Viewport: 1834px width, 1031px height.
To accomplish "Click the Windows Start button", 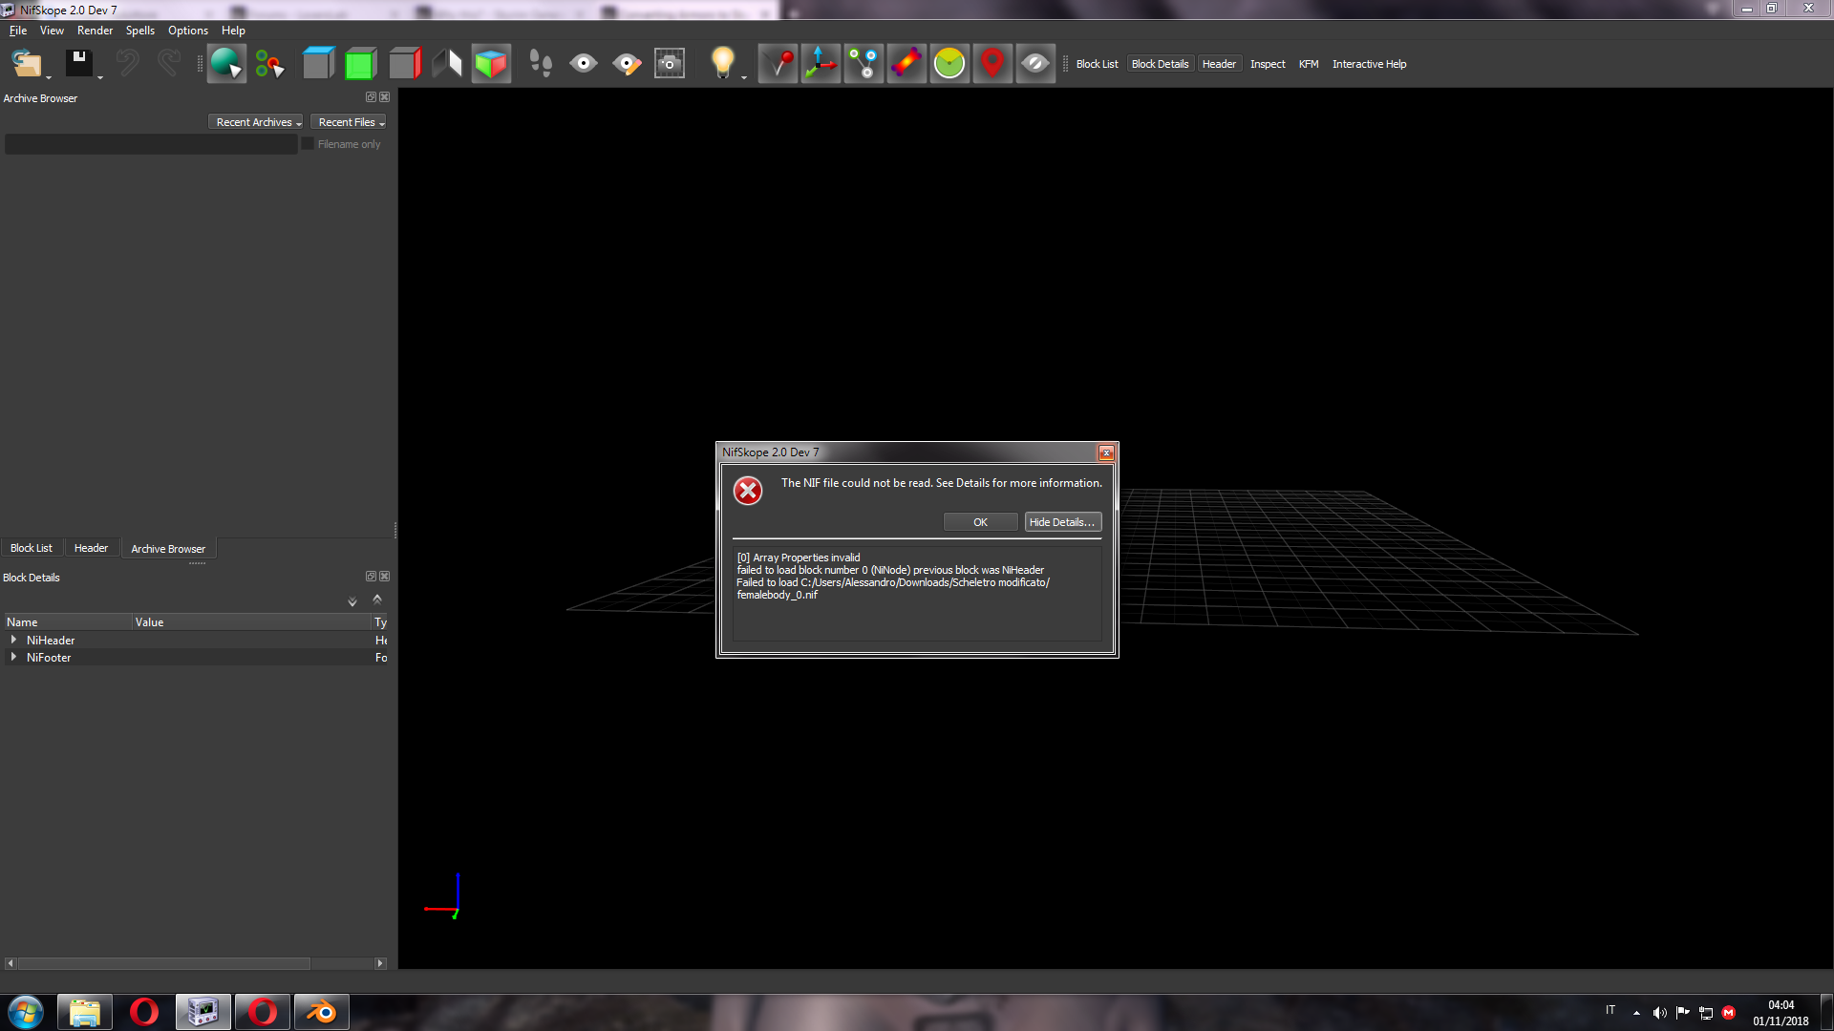I will click(x=26, y=1012).
